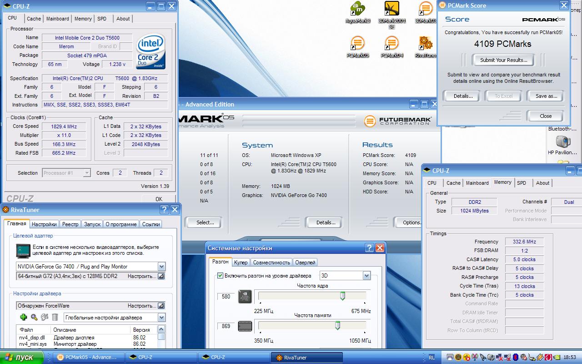Viewport: 582px width, 364px height.
Task: Select the nv4_disp.dll row in driver list
Action: coord(86,338)
